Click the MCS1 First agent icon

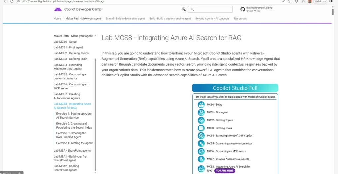[201, 112]
